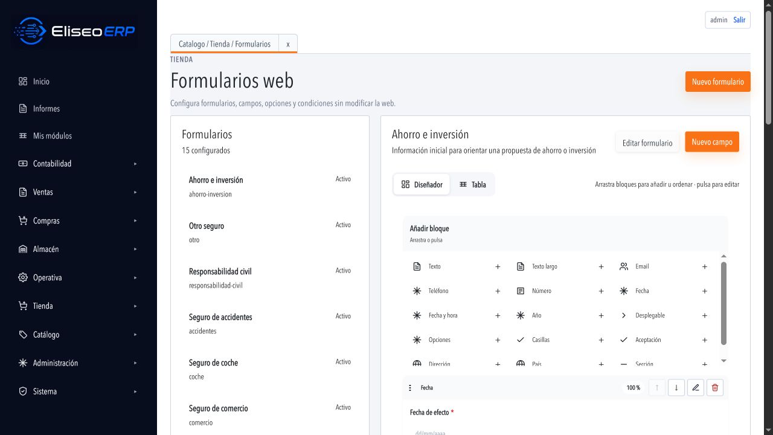Click the Sistema shield icon
Image resolution: width=773 pixels, height=435 pixels.
tap(23, 391)
